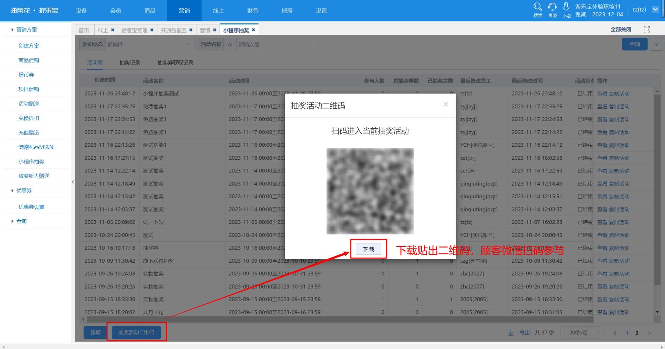Image resolution: width=665 pixels, height=349 pixels.
Task: Click 导出 export link
Action: (525, 333)
